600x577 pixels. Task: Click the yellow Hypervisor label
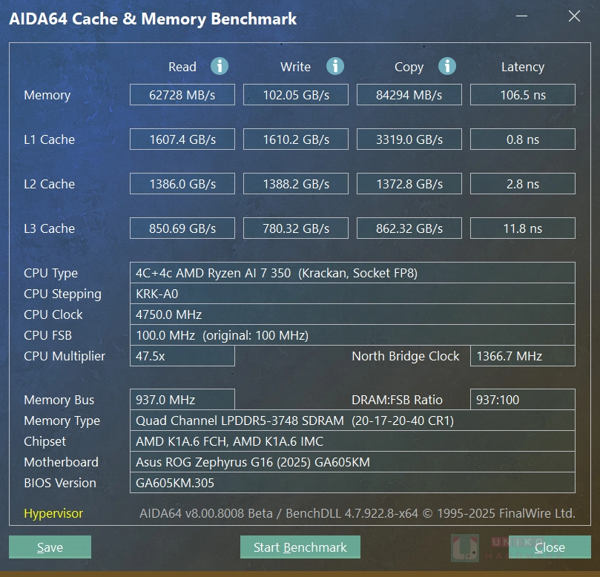coord(53,513)
